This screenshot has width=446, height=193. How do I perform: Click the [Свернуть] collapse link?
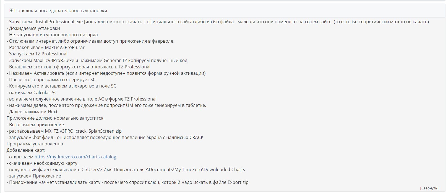coord(429,188)
